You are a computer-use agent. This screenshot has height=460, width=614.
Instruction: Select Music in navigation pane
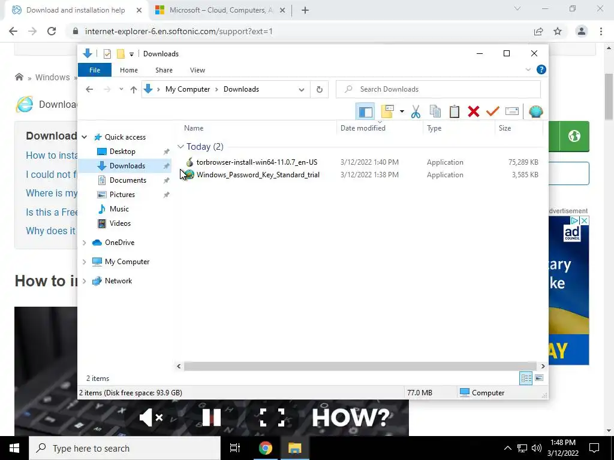pyautogui.click(x=119, y=209)
